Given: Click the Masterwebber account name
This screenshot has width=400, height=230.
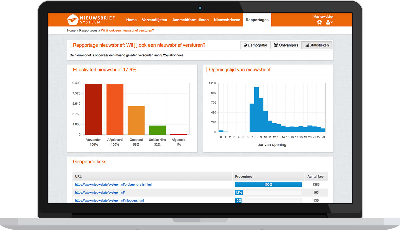Looking at the screenshot, I should tap(323, 16).
